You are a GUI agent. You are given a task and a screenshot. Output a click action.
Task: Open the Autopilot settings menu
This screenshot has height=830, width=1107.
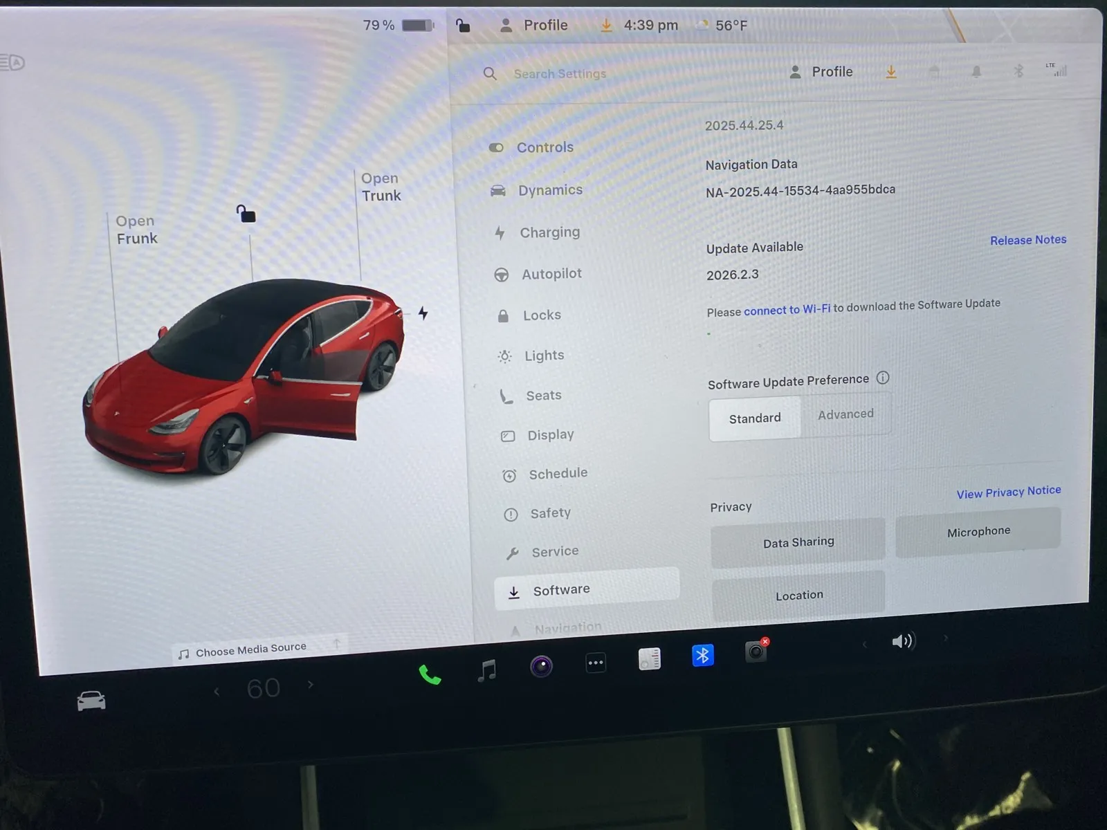pyautogui.click(x=551, y=274)
